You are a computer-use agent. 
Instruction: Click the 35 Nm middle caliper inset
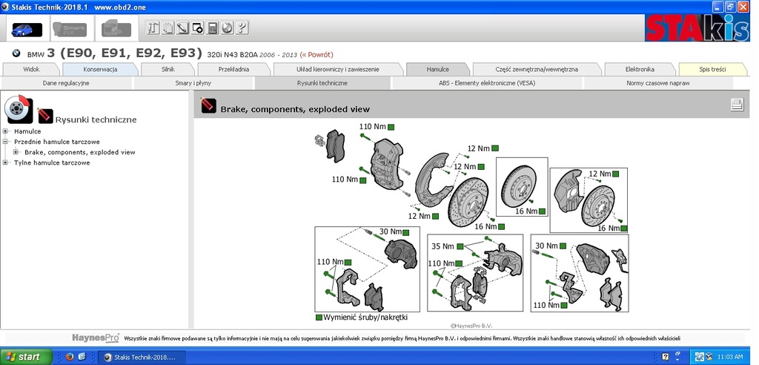[475, 273]
